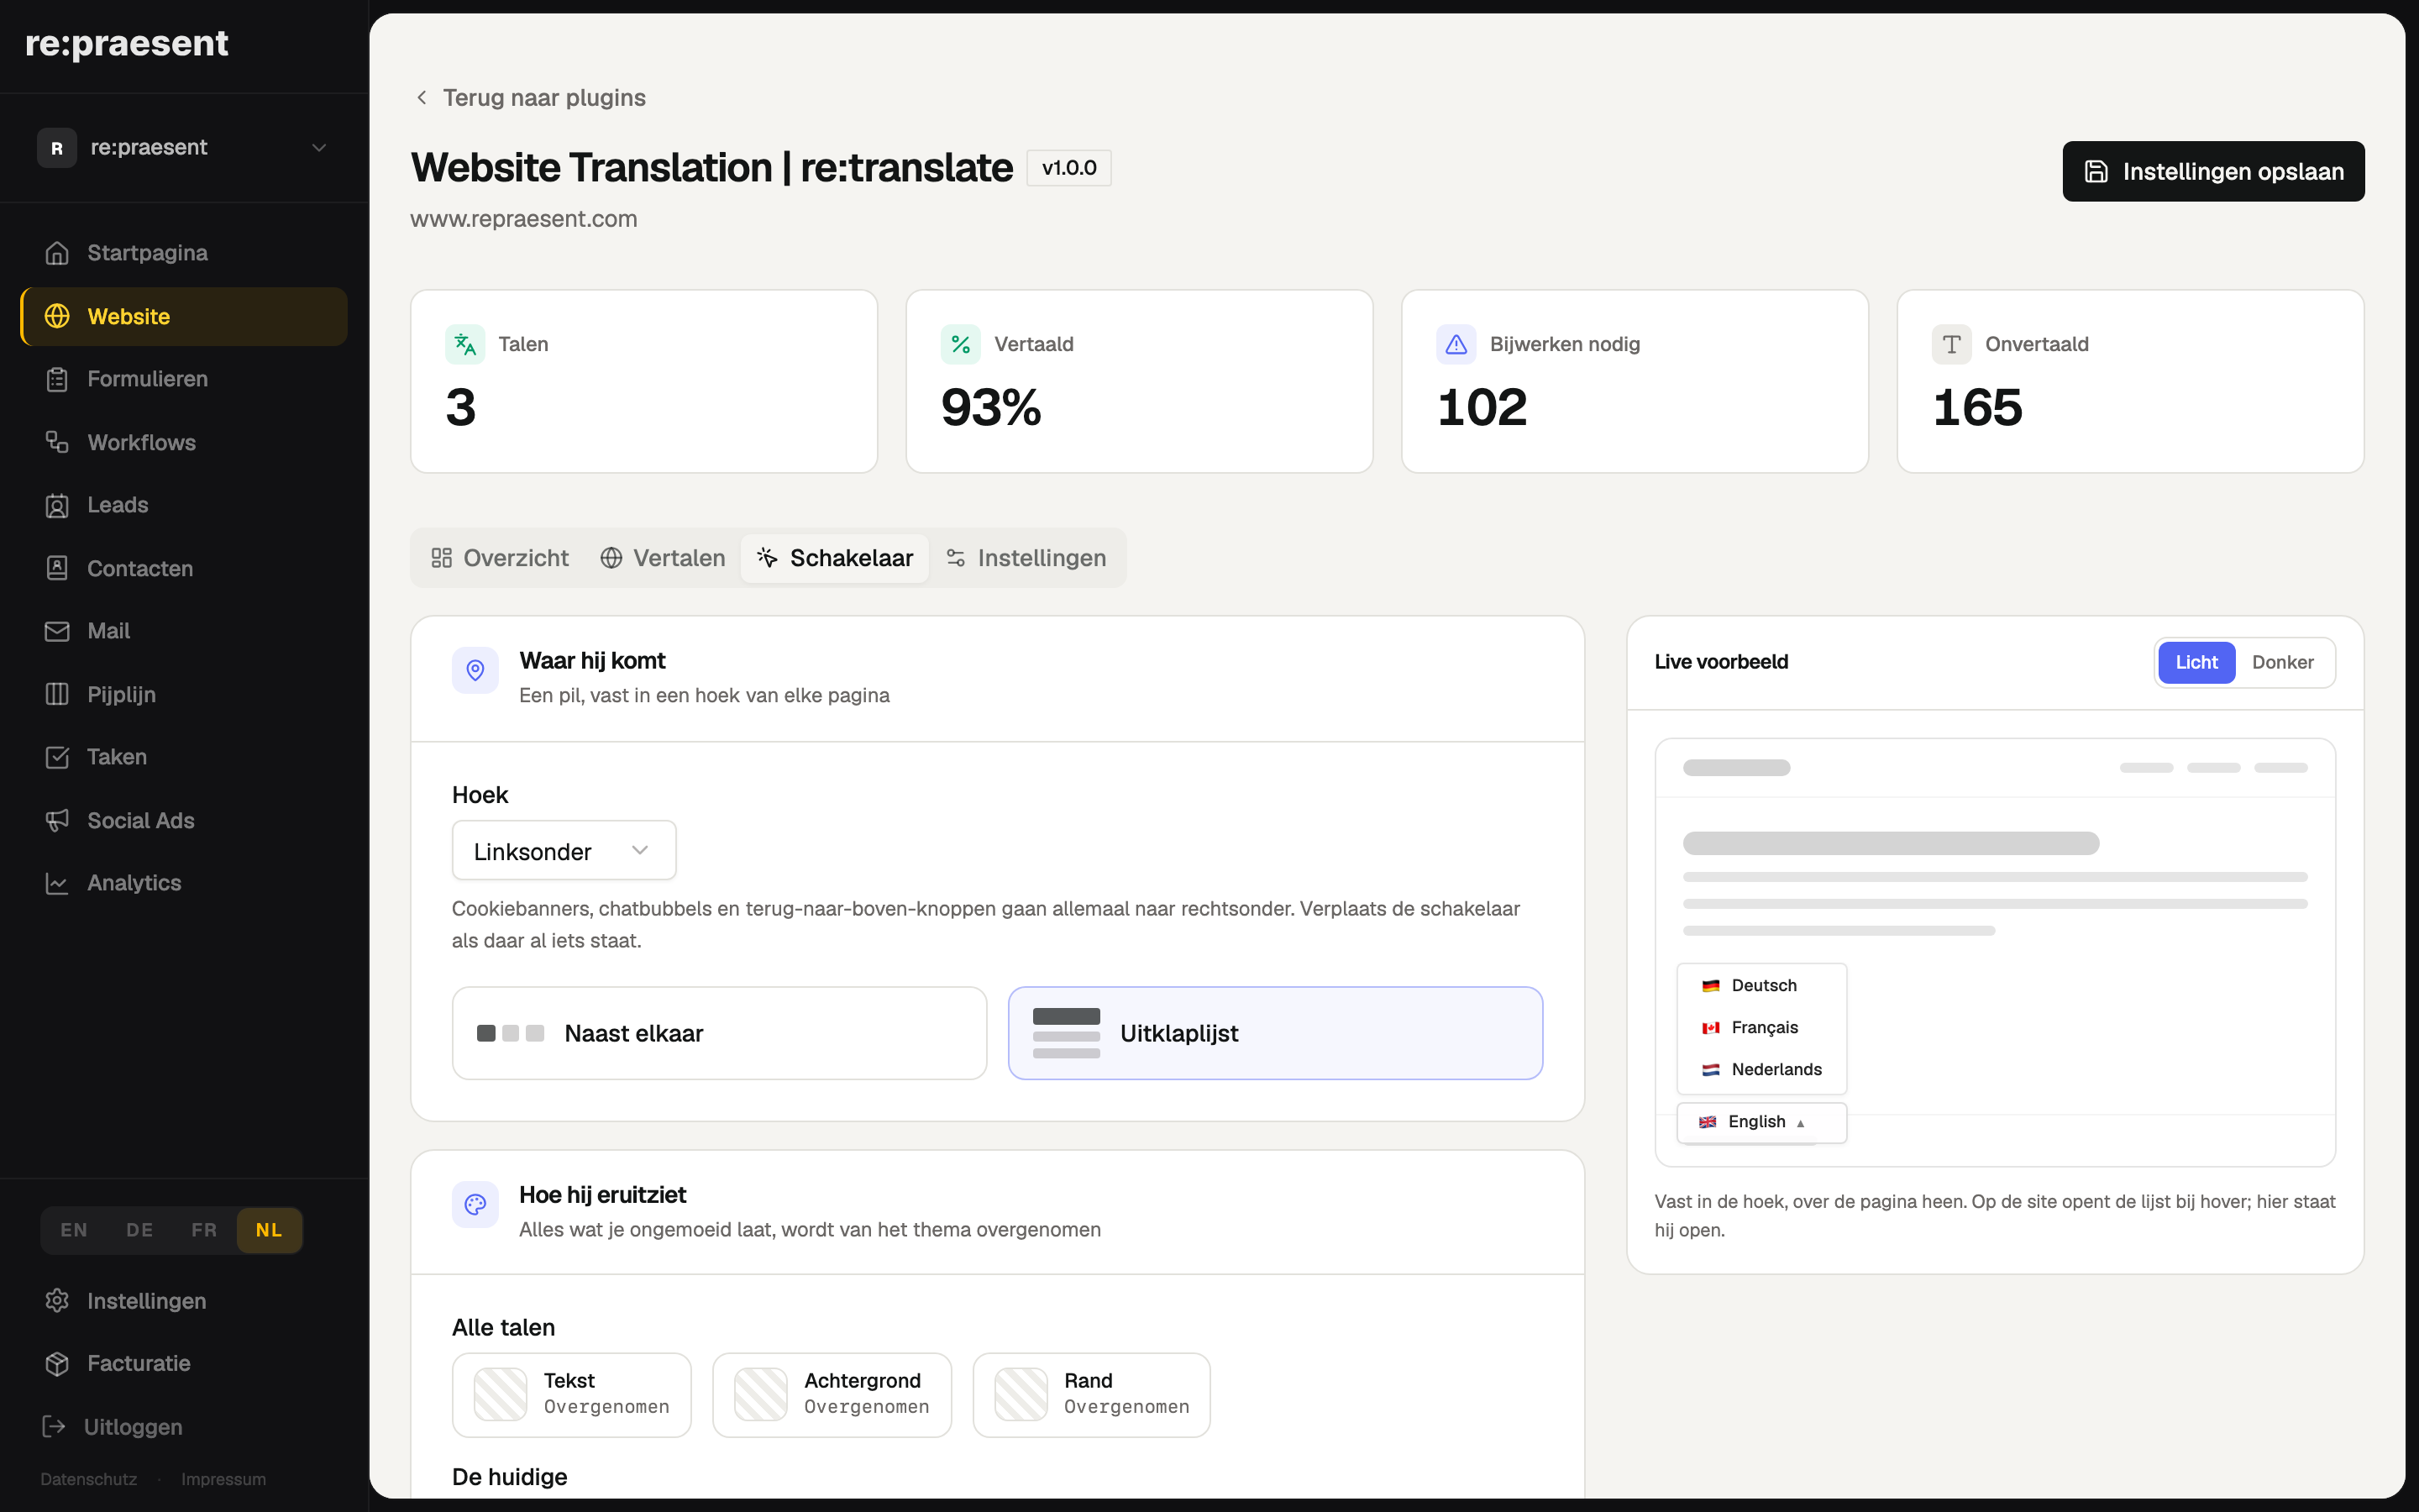
Task: Click the 165 Onvertaald value
Action: coord(1978,407)
